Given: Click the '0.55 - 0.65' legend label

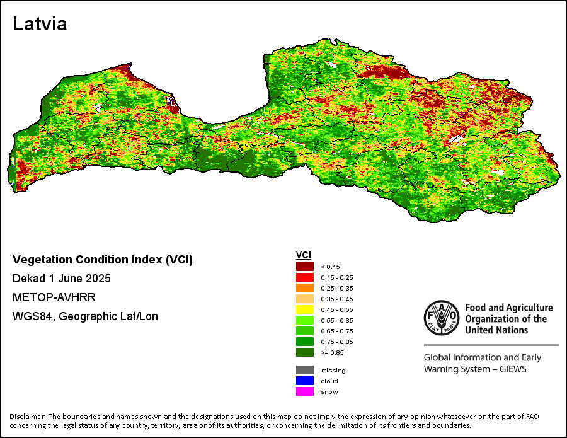Looking at the screenshot, I should coord(337,320).
